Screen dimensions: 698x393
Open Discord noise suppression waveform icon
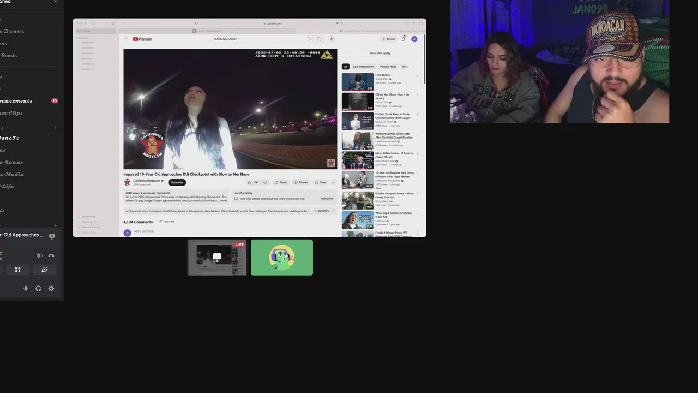click(39, 255)
